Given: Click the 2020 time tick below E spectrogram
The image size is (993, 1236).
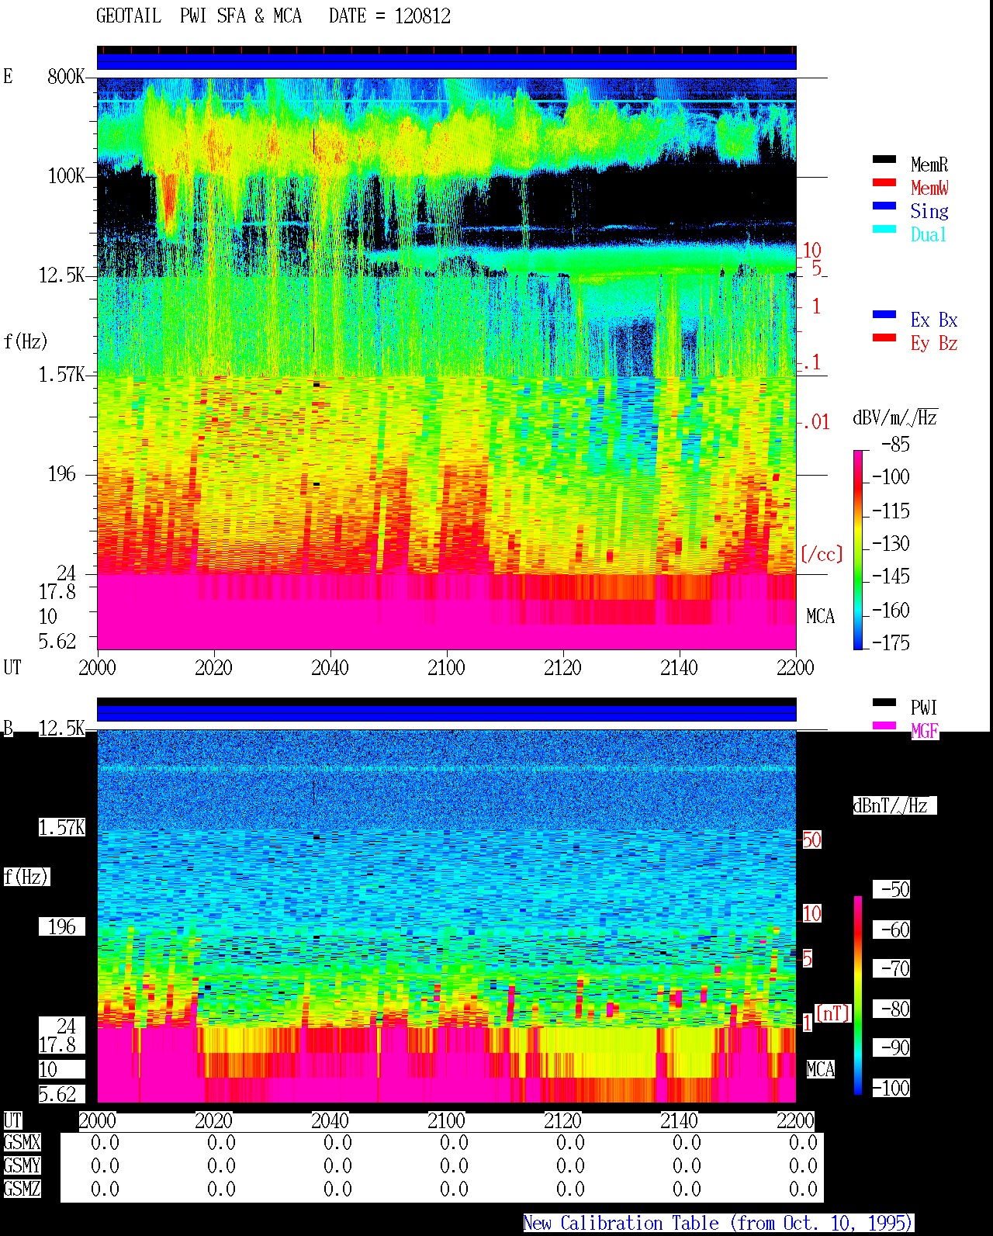Looking at the screenshot, I should click(213, 667).
